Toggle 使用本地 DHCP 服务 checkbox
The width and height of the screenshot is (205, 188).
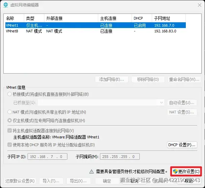click(x=9, y=145)
